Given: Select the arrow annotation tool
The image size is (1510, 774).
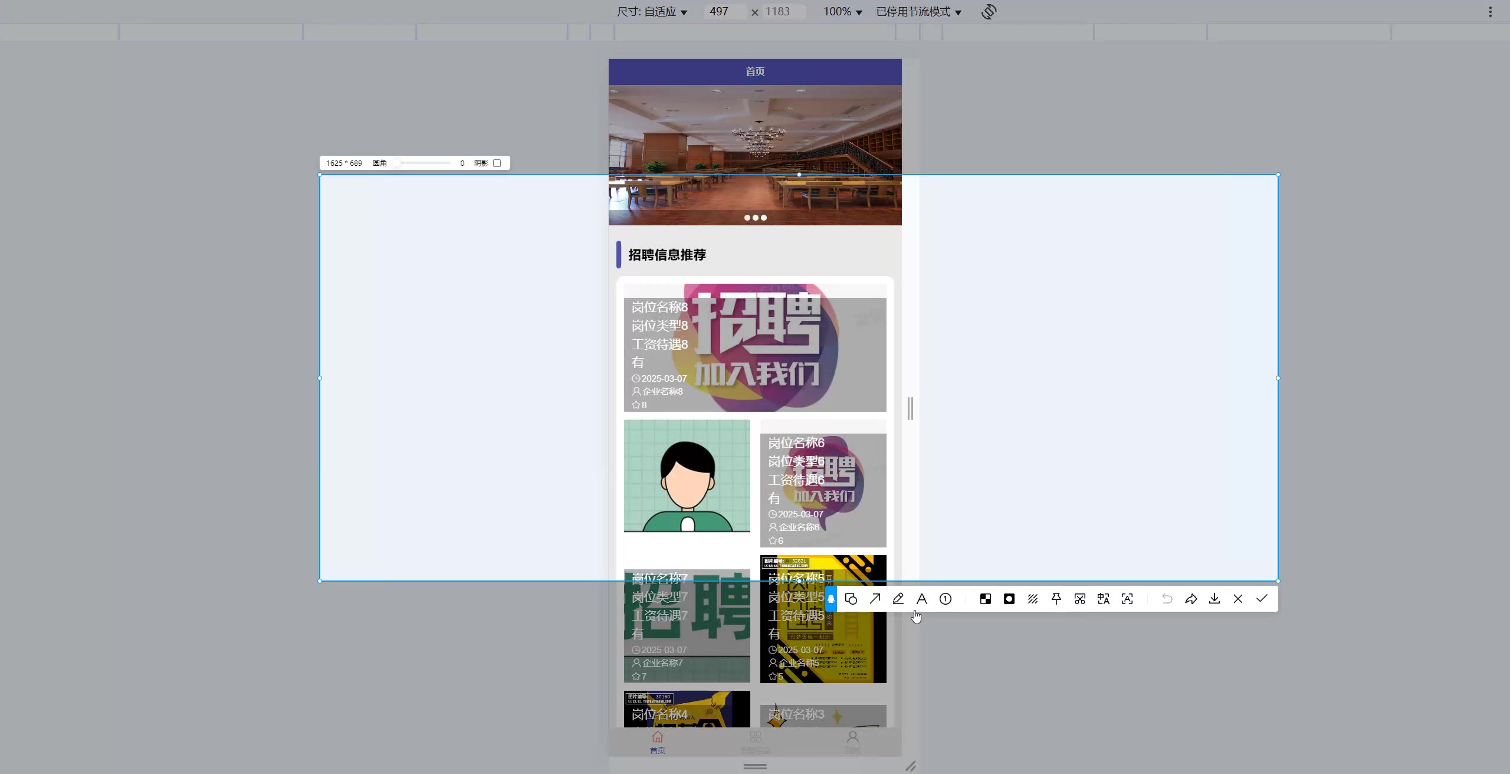Looking at the screenshot, I should [x=875, y=599].
